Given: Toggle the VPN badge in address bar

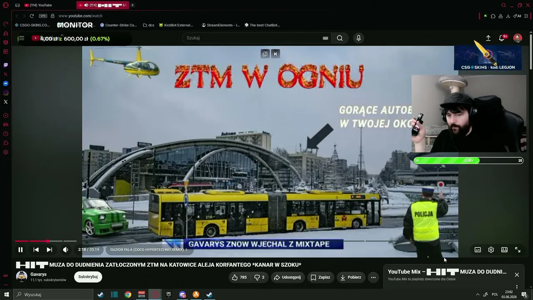Looking at the screenshot, I should (x=43, y=16).
